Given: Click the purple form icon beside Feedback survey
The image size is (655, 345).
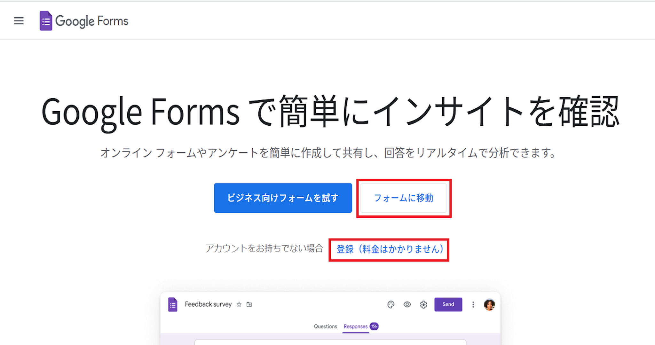Looking at the screenshot, I should [x=173, y=304].
